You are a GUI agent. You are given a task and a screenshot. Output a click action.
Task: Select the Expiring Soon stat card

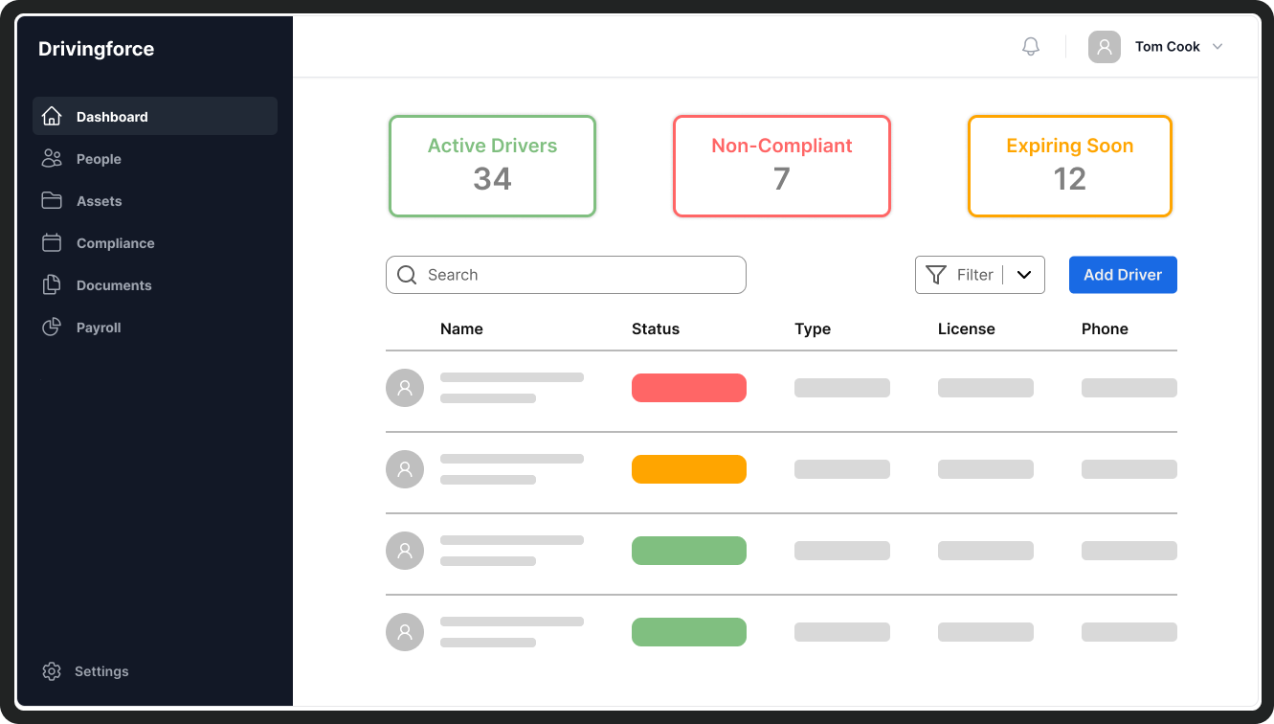(1069, 166)
